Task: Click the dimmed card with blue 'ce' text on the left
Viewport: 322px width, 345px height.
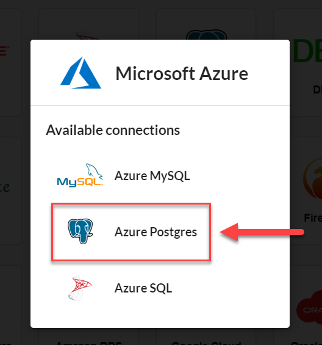Action: (10, 191)
